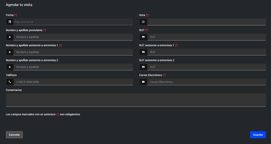This screenshot has height=144, width=271.
Task: Click person icon for asistente 2 name
Action: click(10, 67)
